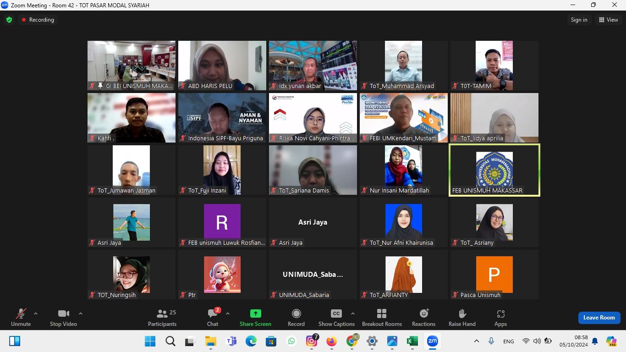Click the green encryption shield icon

[x=9, y=20]
